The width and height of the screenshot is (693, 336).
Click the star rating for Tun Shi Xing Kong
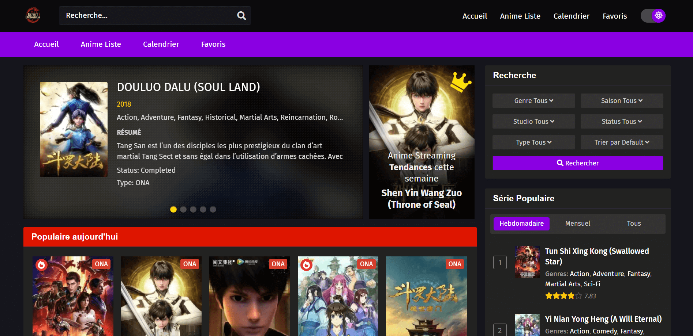pyautogui.click(x=563, y=296)
